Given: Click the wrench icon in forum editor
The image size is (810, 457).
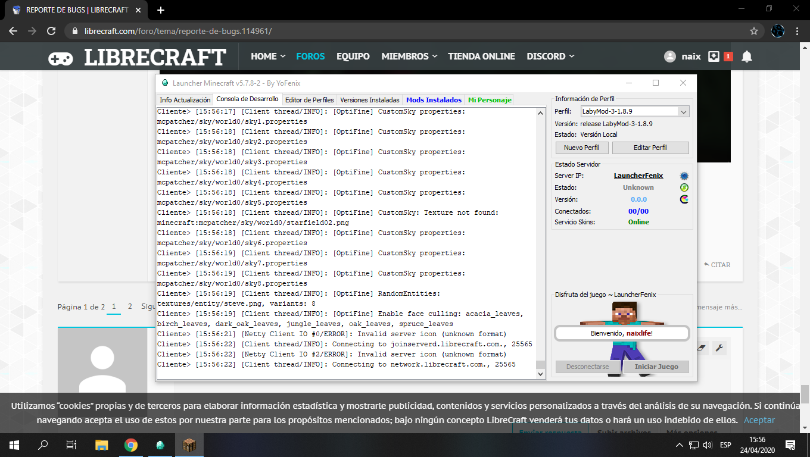Looking at the screenshot, I should tap(719, 348).
